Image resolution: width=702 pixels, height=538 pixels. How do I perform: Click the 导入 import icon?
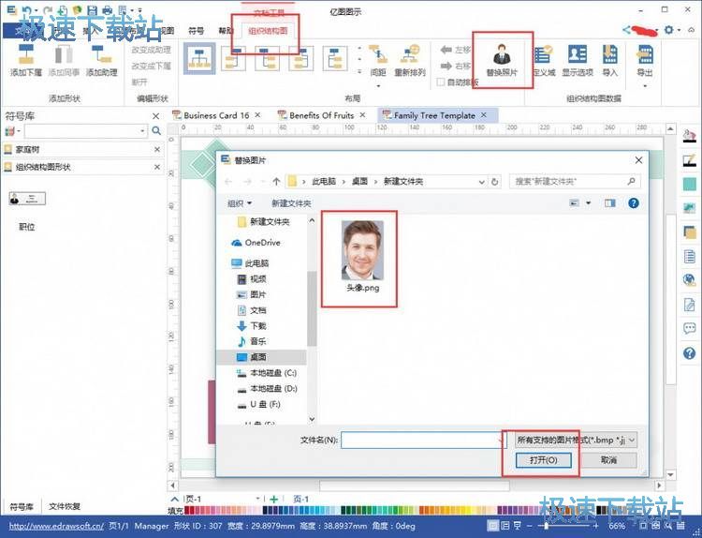tap(609, 54)
